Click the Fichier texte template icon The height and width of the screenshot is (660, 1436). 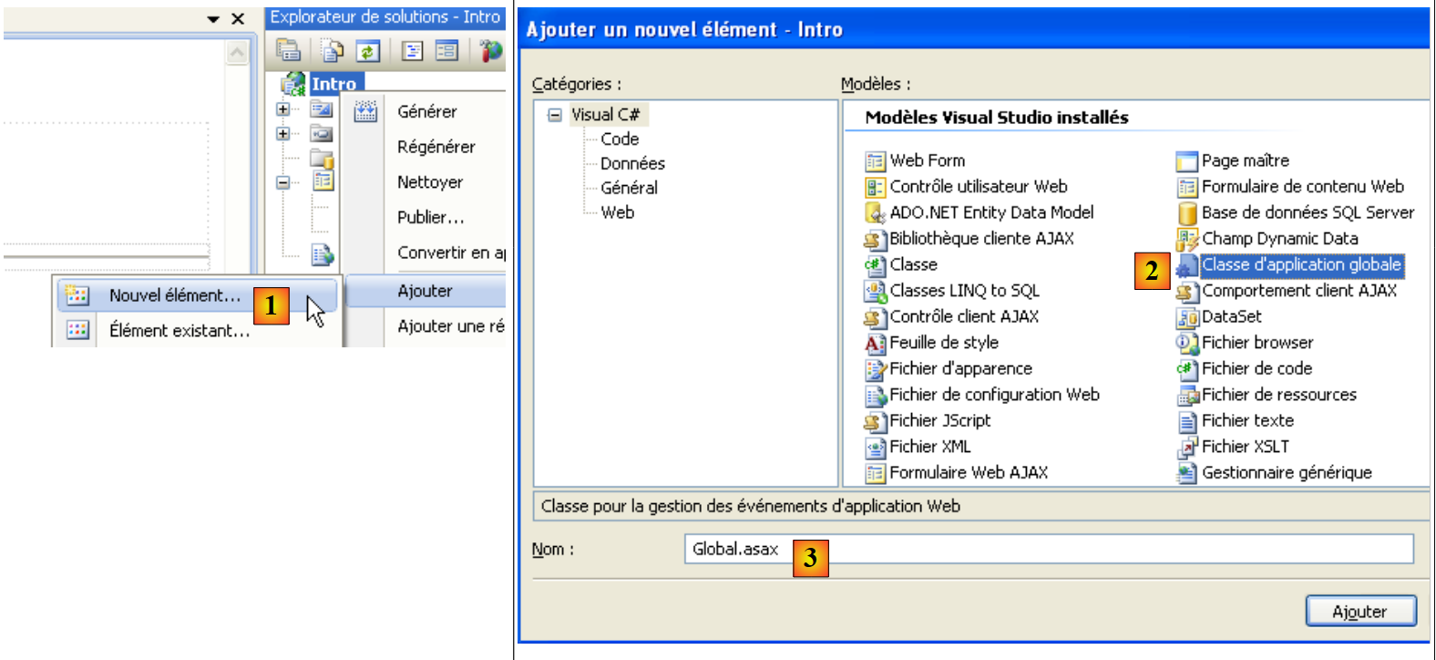click(x=1186, y=421)
